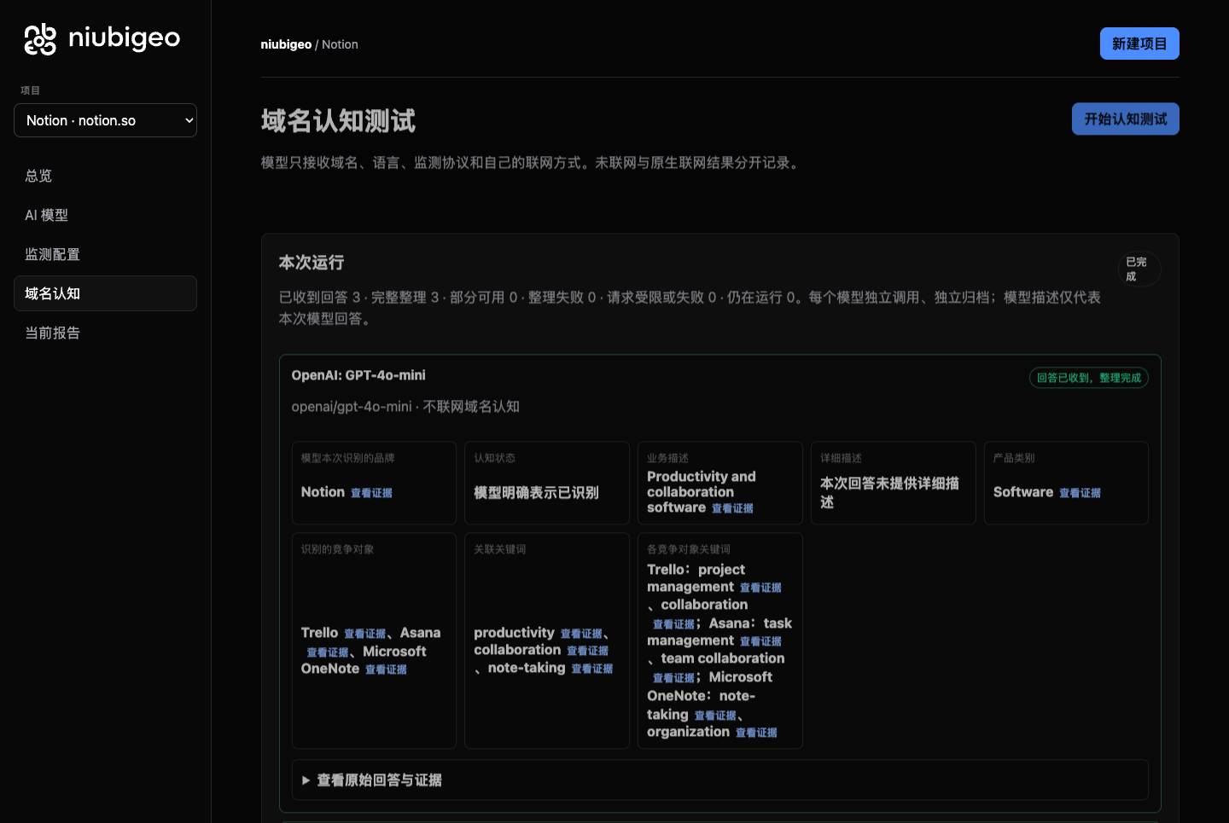Select 监测配置 in the sidebar
The height and width of the screenshot is (823, 1229).
pyautogui.click(x=105, y=254)
